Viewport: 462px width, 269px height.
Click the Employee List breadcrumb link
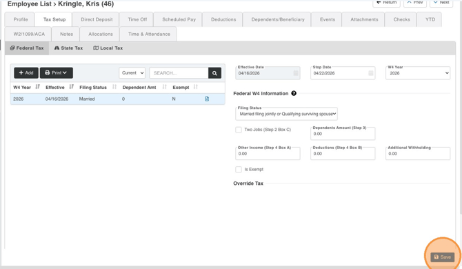tap(29, 4)
